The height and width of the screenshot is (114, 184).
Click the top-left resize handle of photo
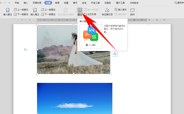[x=37, y=25]
